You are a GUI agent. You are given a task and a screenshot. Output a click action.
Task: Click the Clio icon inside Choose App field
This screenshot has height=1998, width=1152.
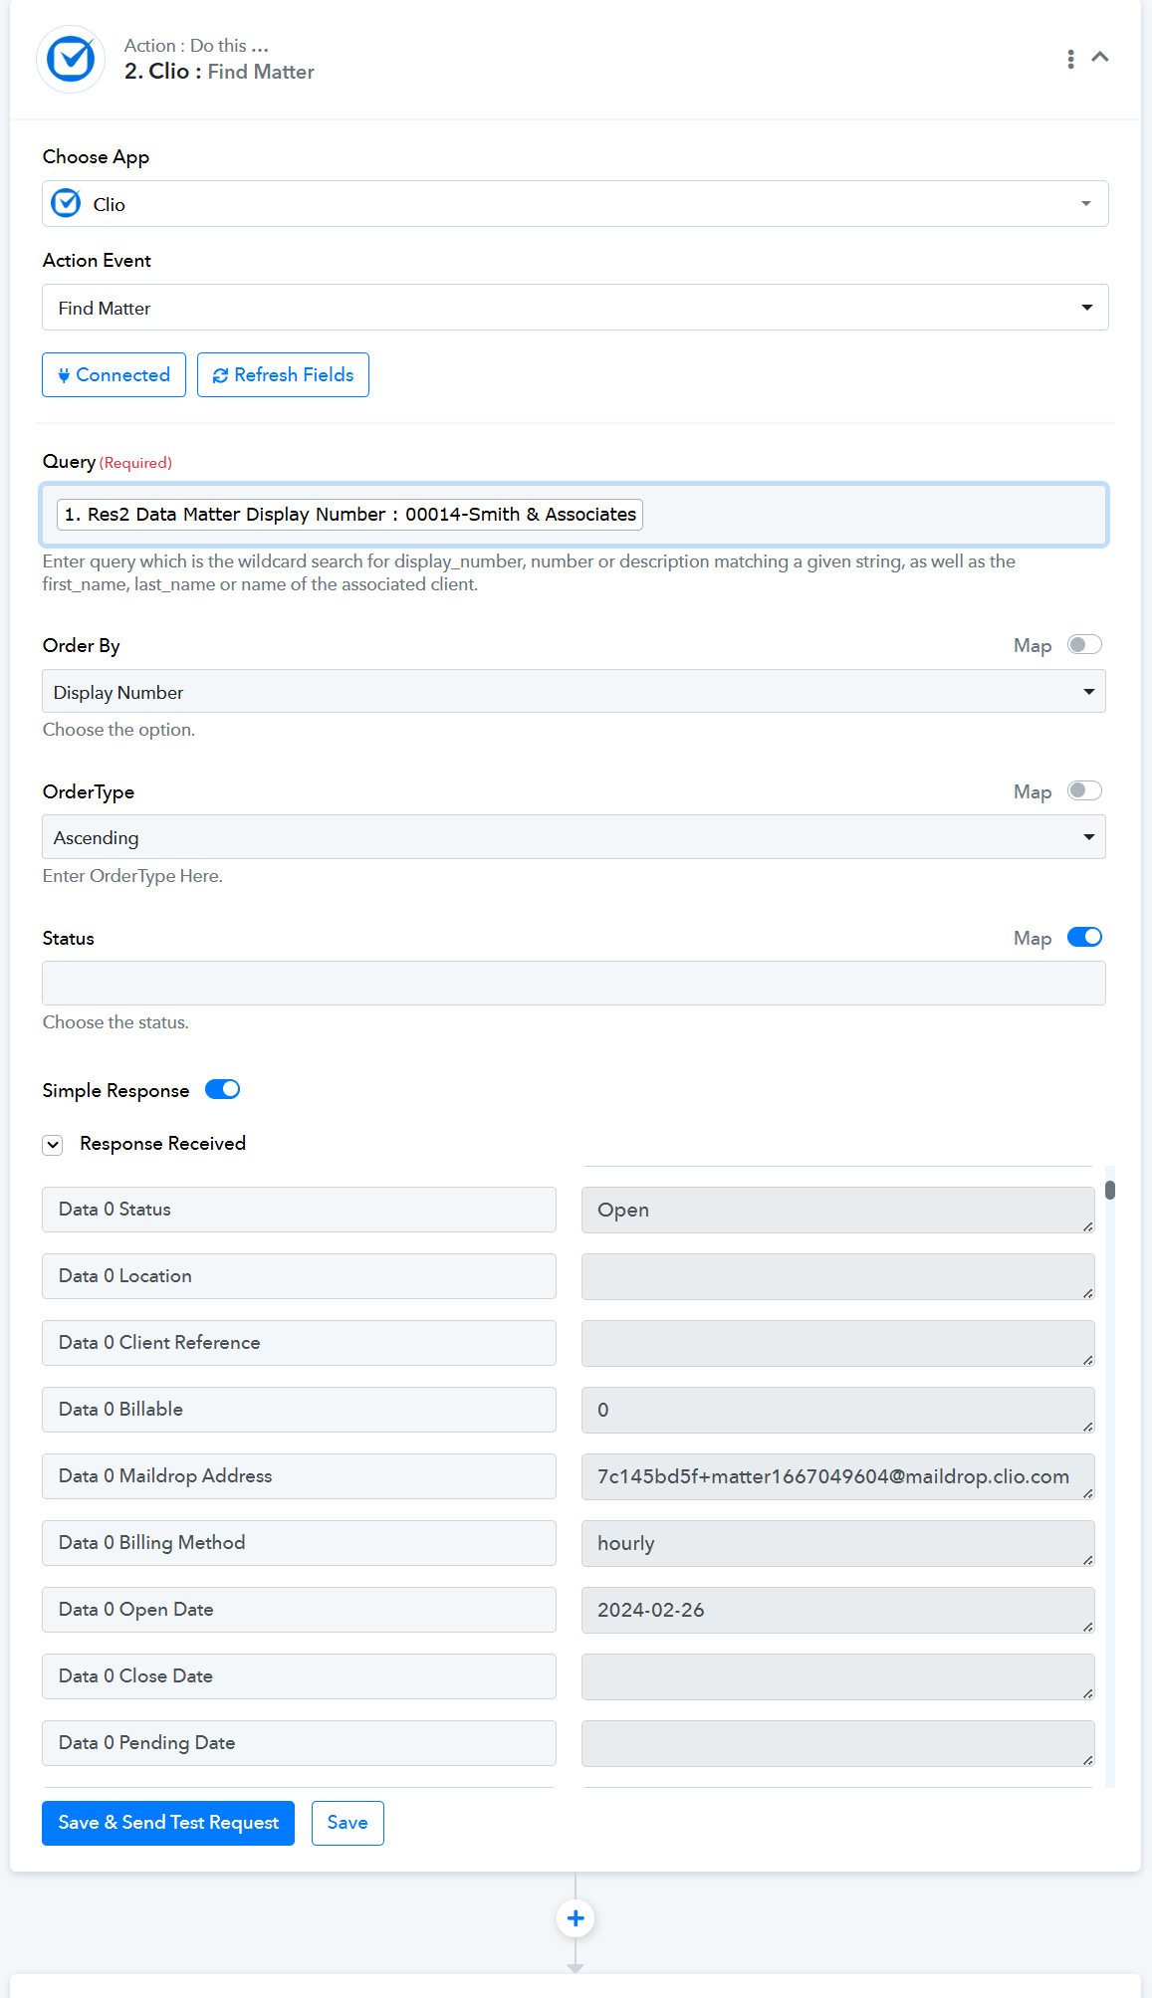click(x=66, y=204)
